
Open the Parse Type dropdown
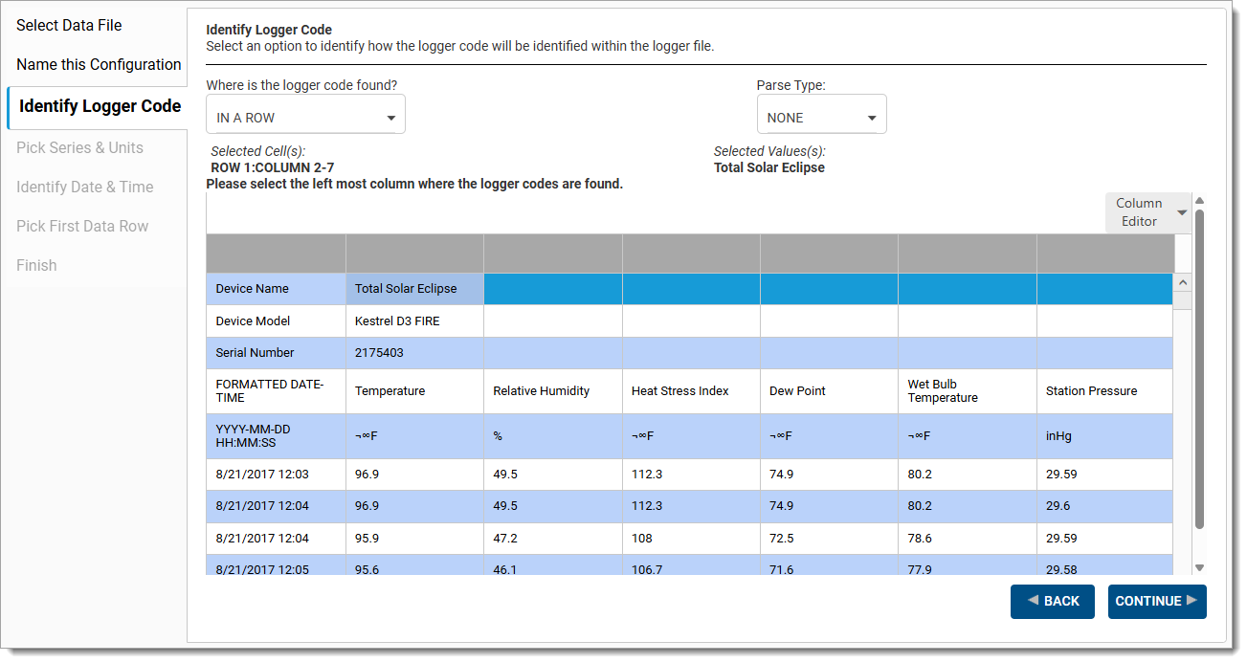[x=821, y=113]
